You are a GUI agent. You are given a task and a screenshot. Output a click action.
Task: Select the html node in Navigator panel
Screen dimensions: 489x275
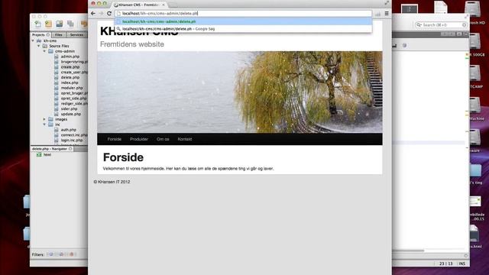[47, 154]
